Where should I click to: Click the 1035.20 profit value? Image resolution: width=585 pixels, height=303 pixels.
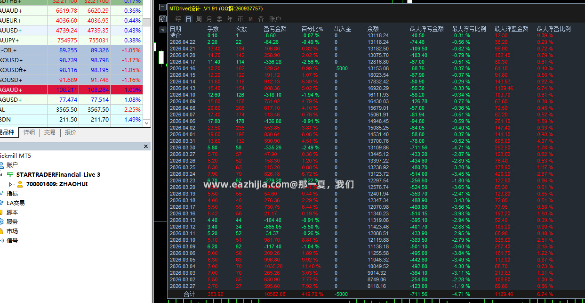click(273, 266)
